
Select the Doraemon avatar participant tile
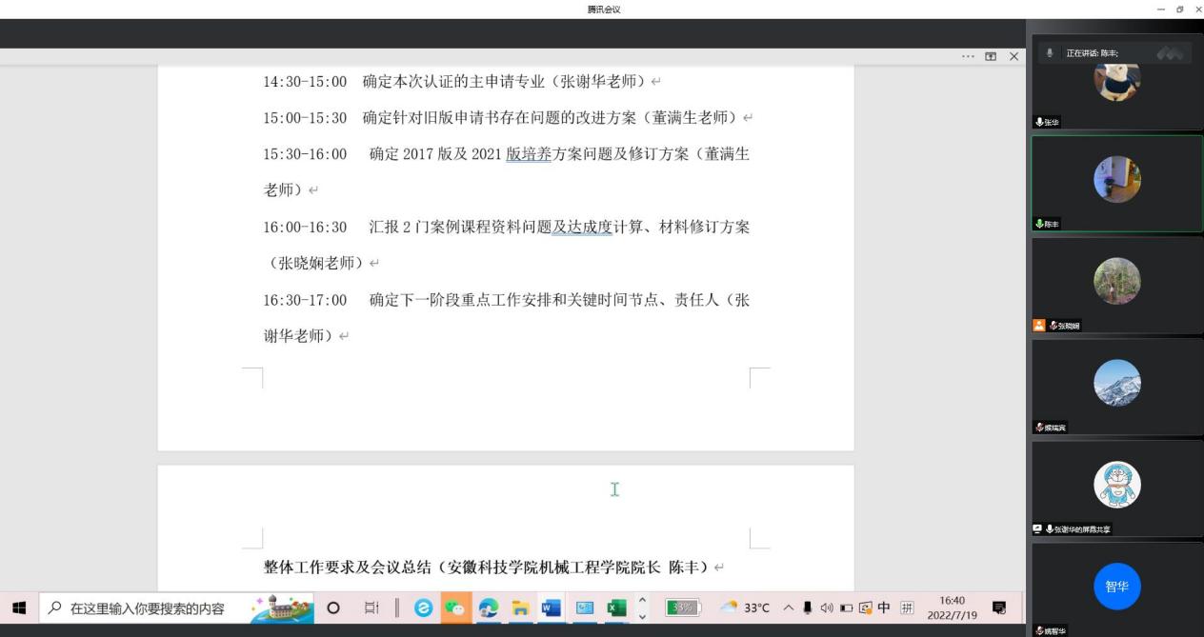click(x=1116, y=486)
